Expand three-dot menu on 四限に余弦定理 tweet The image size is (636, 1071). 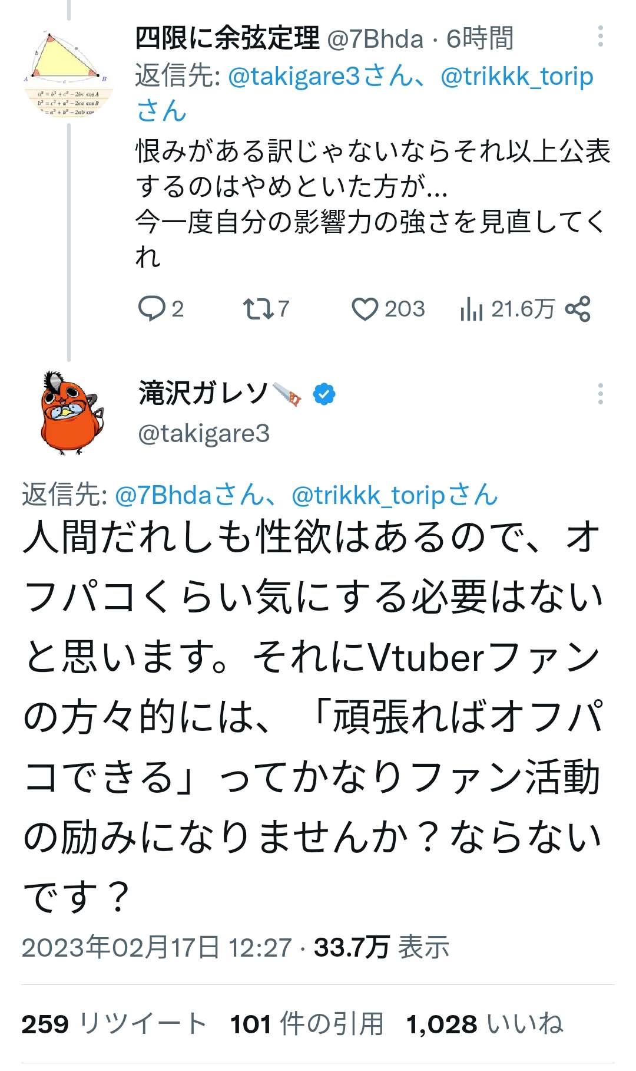(x=600, y=37)
